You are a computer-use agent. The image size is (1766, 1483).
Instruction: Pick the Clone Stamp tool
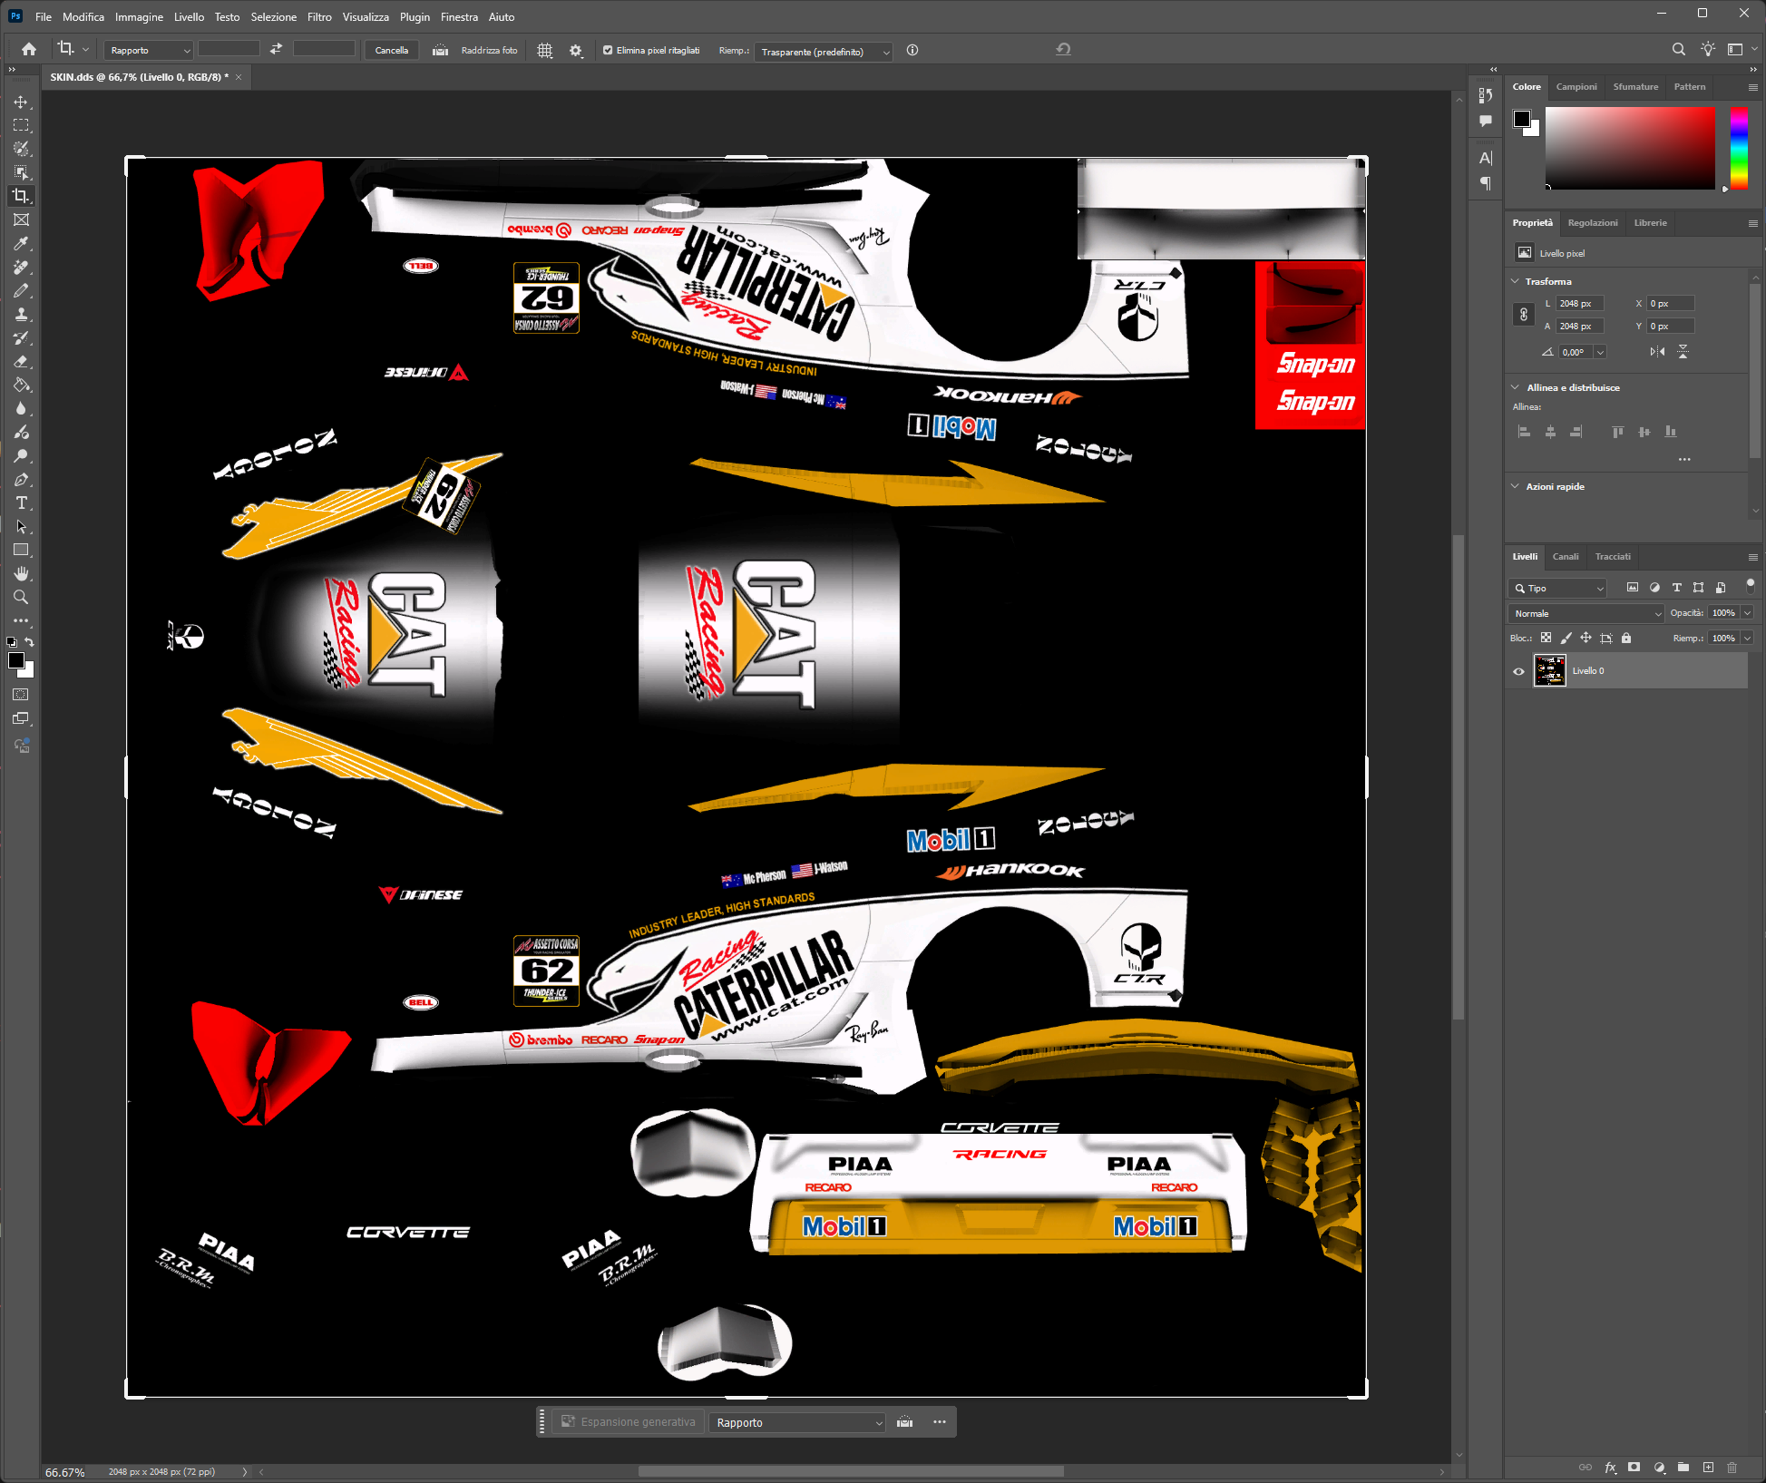(21, 314)
